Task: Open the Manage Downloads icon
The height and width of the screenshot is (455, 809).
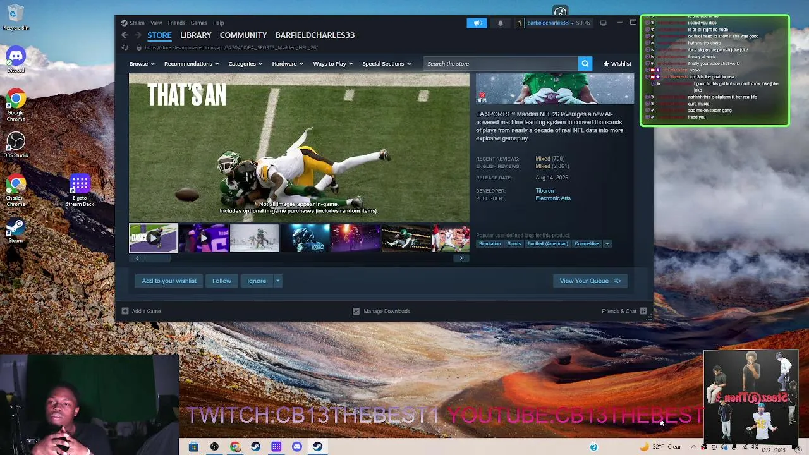Action: coord(356,311)
